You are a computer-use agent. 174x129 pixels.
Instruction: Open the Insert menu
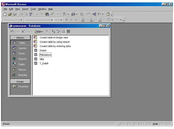point(25,9)
